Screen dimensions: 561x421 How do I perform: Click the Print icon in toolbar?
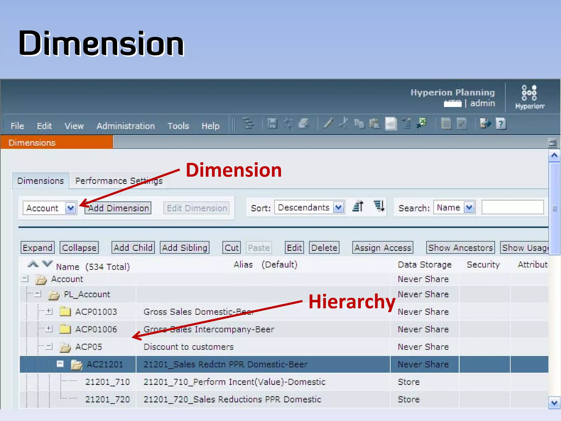[x=304, y=124]
